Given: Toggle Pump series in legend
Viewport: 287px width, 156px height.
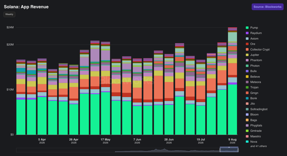Looking at the screenshot, I should point(252,28).
